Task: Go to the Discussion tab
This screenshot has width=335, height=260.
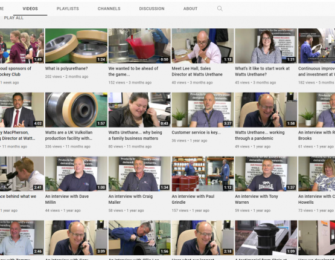Action: pos(152,9)
